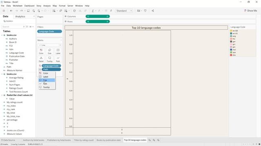
Task: Collapse the first books.csv table
Action: 2,35
